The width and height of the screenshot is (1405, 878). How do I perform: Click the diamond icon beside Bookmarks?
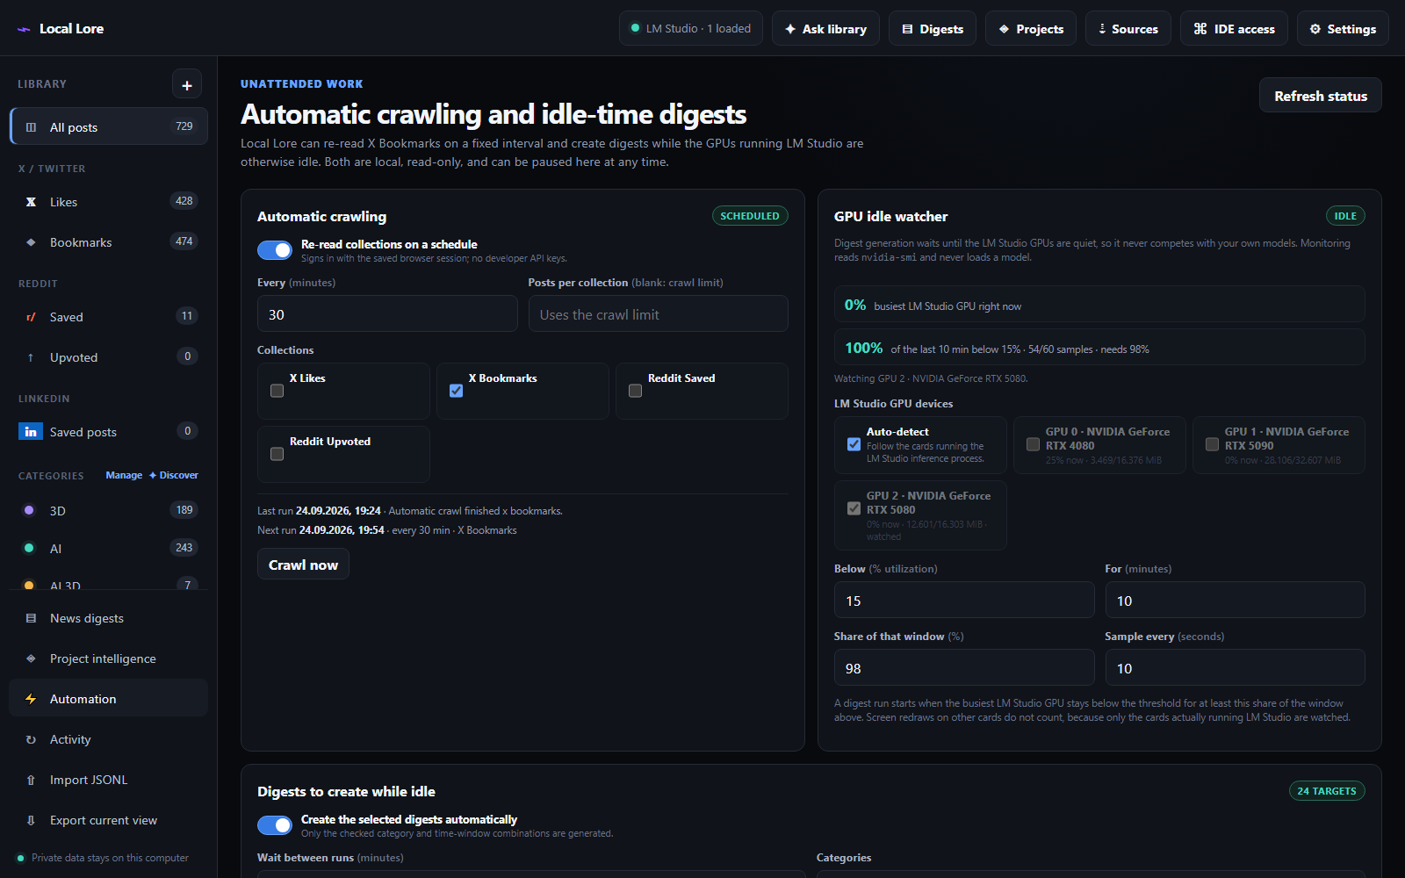pyautogui.click(x=31, y=242)
